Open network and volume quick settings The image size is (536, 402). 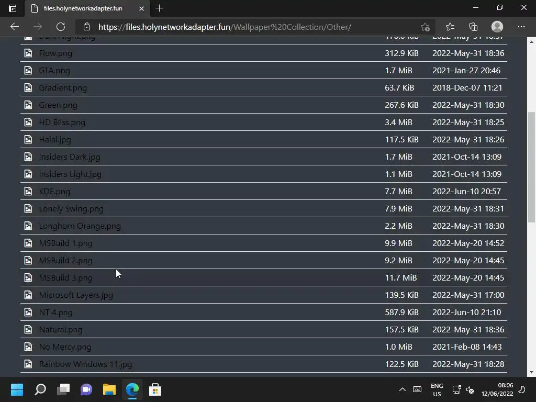(463, 389)
